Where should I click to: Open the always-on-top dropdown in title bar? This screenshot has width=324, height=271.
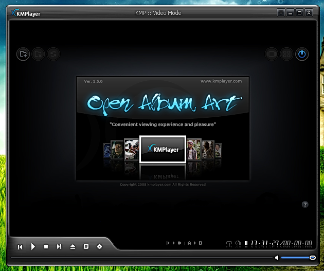pyautogui.click(x=281, y=13)
